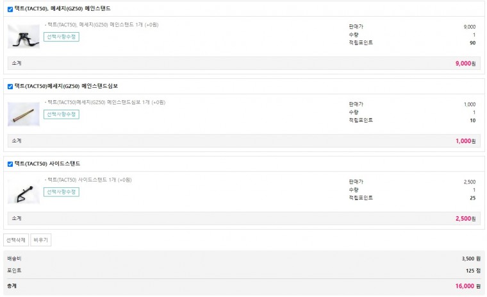Click the 16,000 원 total amount
The height and width of the screenshot is (297, 487).
(468, 286)
